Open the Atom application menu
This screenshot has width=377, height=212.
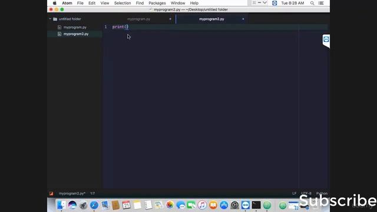pos(67,3)
